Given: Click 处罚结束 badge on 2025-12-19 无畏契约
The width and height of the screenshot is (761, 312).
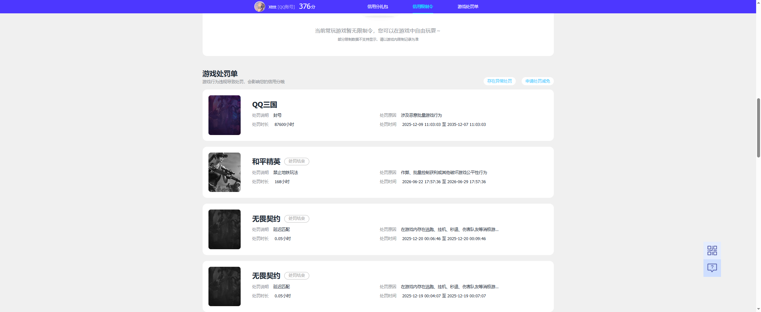Looking at the screenshot, I should point(297,276).
